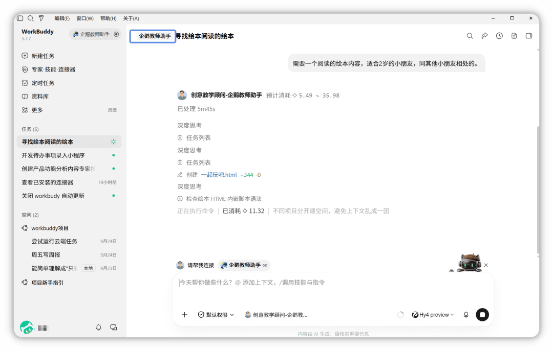Click the 创意教学顾问-企鹅教师助手 avatar in the reply
The image size is (553, 351).
pos(182,95)
